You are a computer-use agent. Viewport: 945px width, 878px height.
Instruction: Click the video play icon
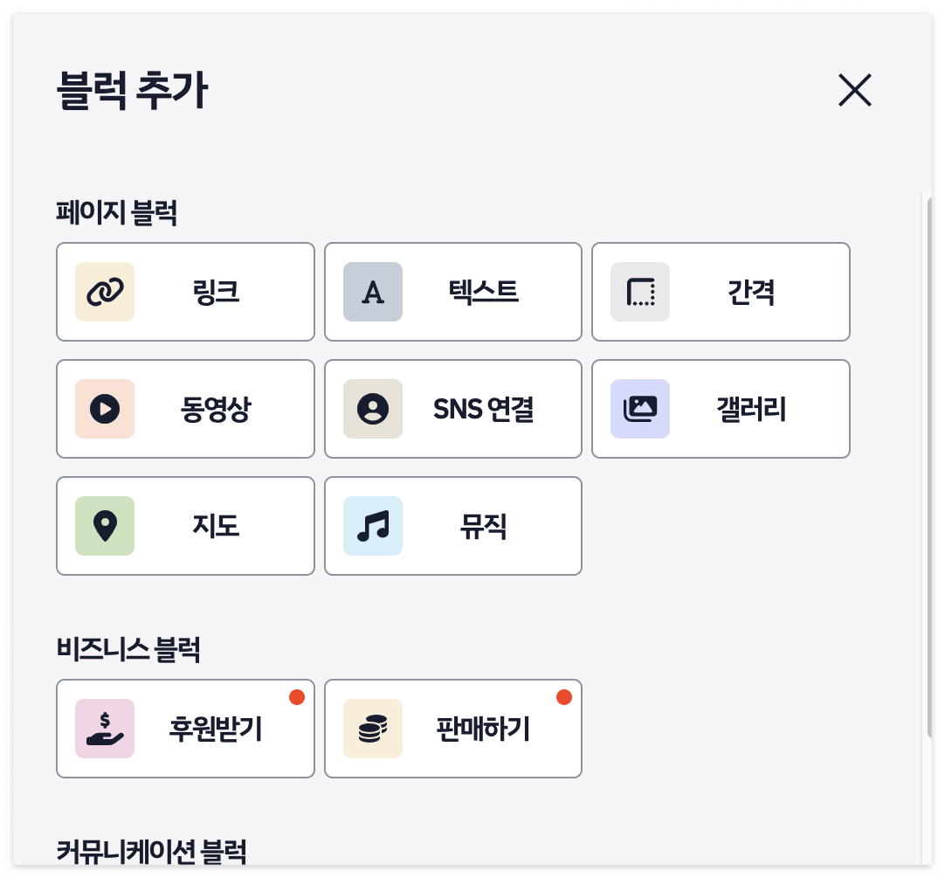click(x=105, y=409)
